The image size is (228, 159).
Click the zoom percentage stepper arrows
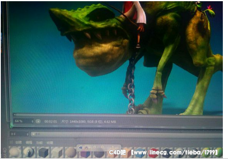(x=33, y=121)
